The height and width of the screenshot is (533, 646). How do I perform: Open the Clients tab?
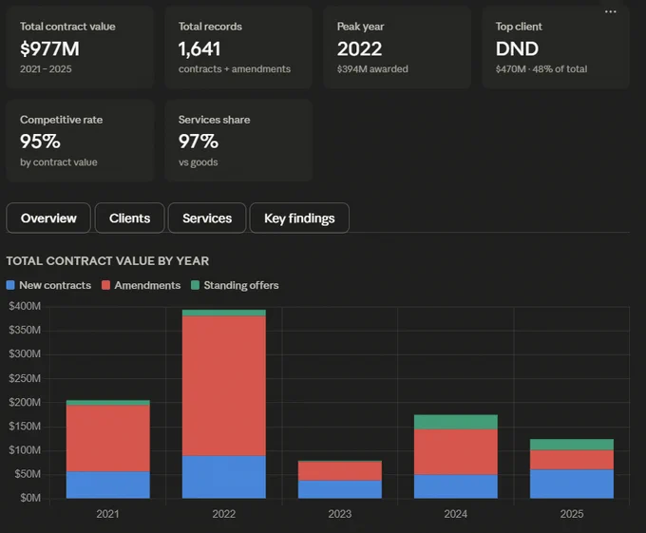(129, 218)
